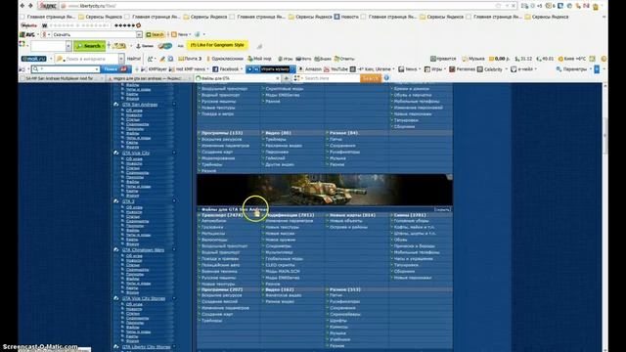626x352 pixels.
Task: Open Музыка in mail.ru toolbar
Action: 473,59
